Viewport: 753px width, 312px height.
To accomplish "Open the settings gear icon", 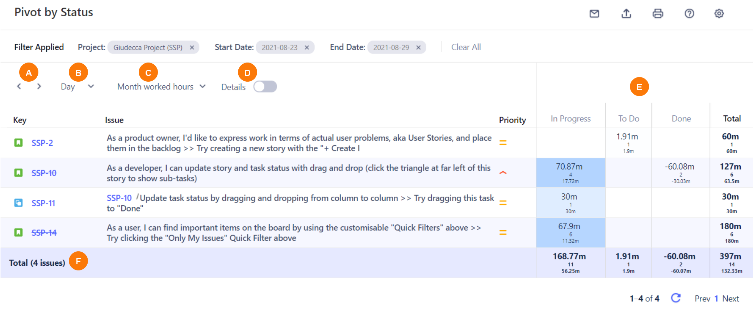I will pyautogui.click(x=719, y=14).
